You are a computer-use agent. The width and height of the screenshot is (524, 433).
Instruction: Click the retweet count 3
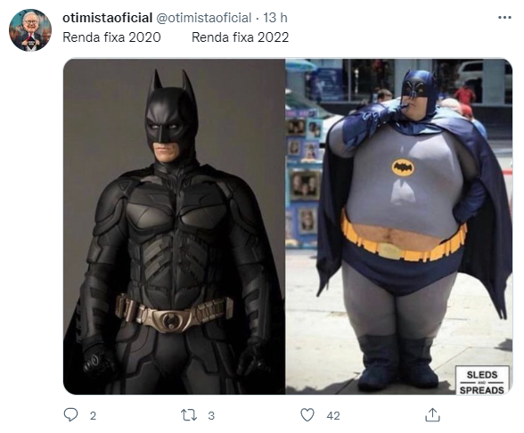point(211,415)
